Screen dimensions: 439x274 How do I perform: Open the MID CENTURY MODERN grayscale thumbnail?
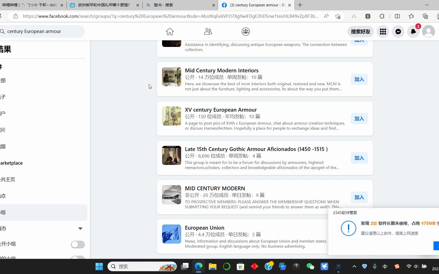pyautogui.click(x=171, y=195)
